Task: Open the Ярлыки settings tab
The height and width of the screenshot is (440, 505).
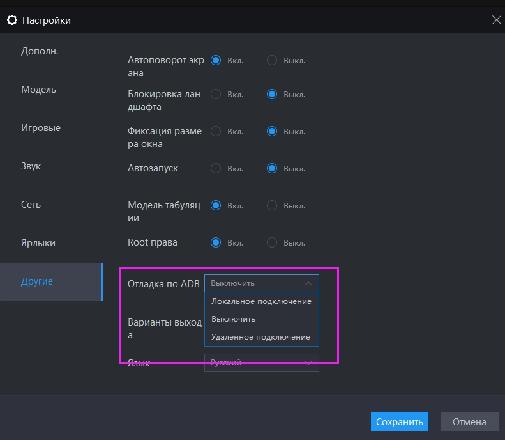Action: coord(38,243)
